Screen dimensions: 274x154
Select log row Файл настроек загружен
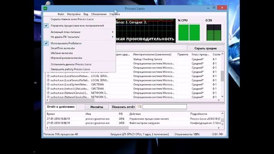point(133,123)
